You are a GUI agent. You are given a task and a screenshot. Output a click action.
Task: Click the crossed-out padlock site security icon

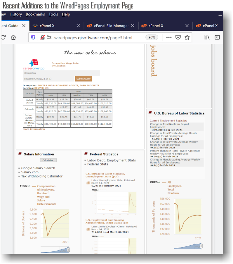click(42, 37)
